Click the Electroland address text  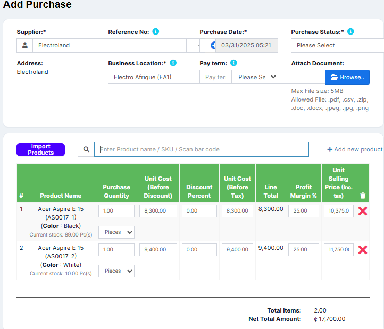pyautogui.click(x=32, y=72)
